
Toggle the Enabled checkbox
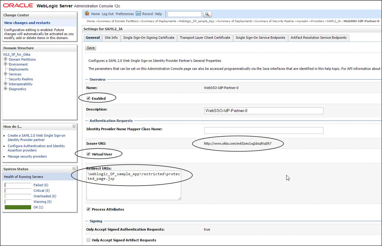pyautogui.click(x=88, y=98)
